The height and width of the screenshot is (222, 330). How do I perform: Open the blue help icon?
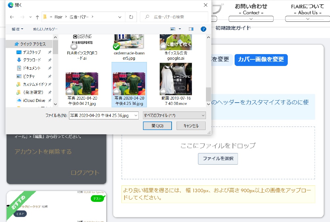tap(203, 29)
